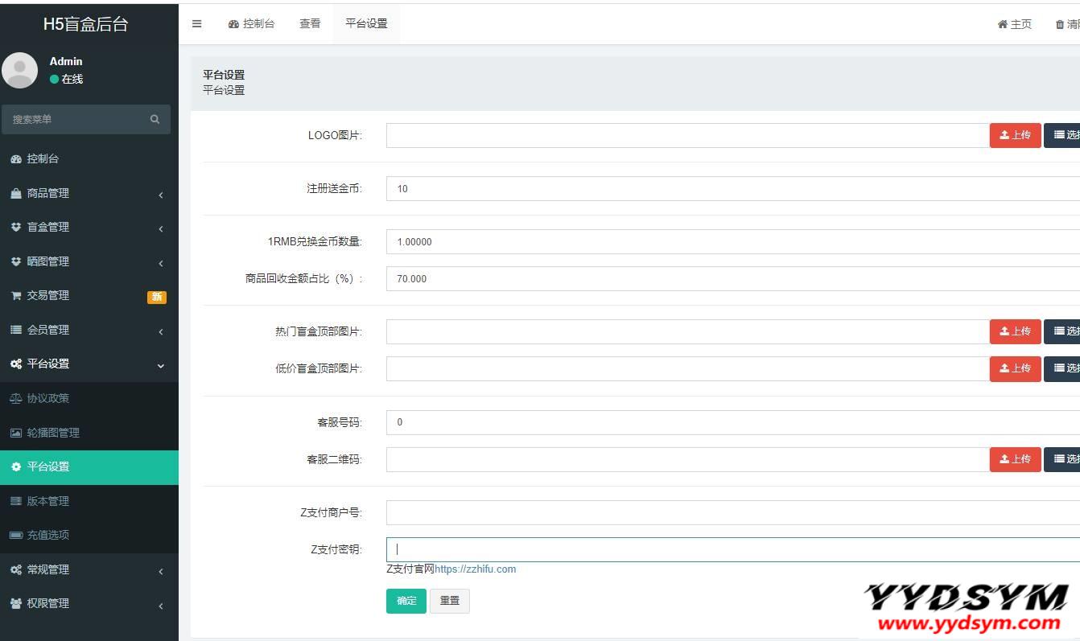Reset the form with 重置 button
The height and width of the screenshot is (641, 1080).
[450, 601]
